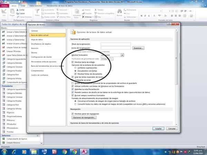Select Hoja de datos options category

pos(47,40)
